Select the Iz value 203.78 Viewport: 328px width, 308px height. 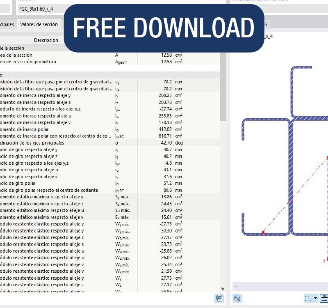pyautogui.click(x=165, y=102)
